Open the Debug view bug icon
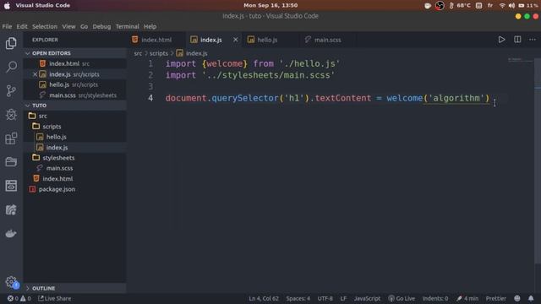The height and width of the screenshot is (304, 541). click(x=11, y=115)
